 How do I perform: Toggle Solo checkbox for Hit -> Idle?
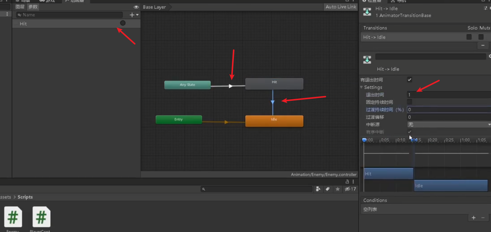pos(469,37)
